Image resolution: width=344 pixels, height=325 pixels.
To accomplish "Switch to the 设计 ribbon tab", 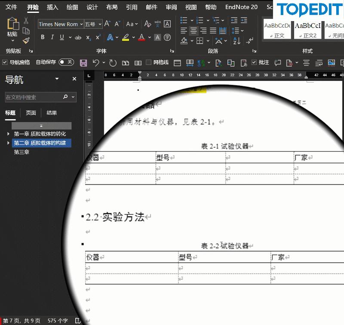I will point(92,7).
